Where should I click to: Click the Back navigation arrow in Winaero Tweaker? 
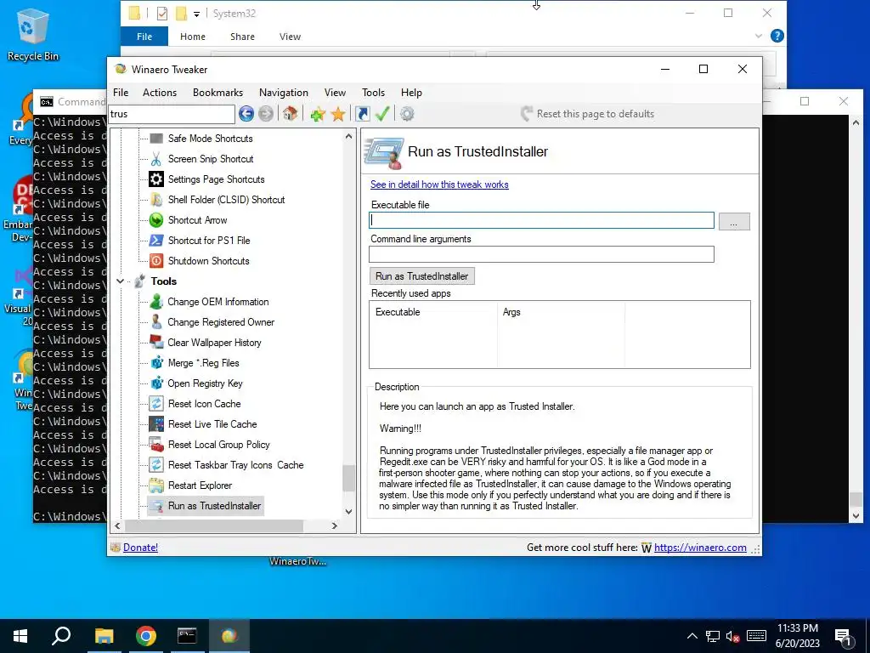[246, 114]
